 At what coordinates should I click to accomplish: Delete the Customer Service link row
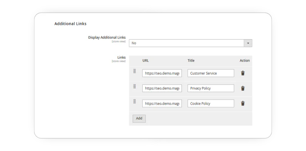243,73
